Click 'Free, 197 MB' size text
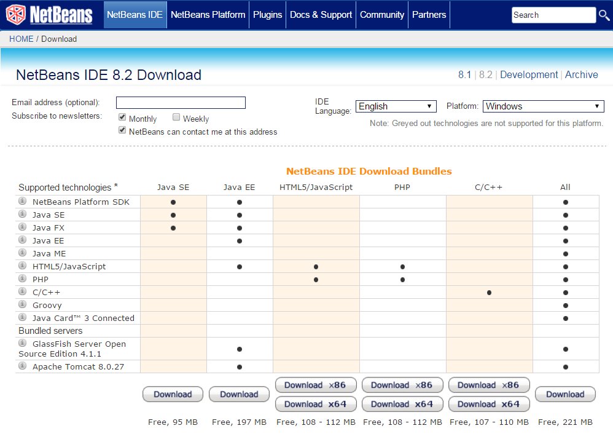Image resolution: width=613 pixels, height=439 pixels. coord(240,422)
